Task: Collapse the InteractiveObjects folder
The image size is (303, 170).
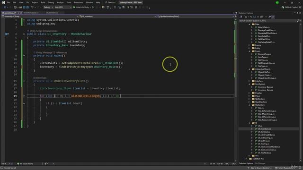Action: click(250, 69)
